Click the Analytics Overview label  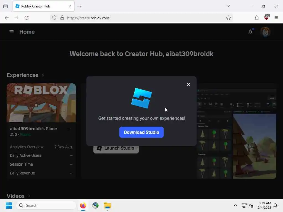click(27, 147)
